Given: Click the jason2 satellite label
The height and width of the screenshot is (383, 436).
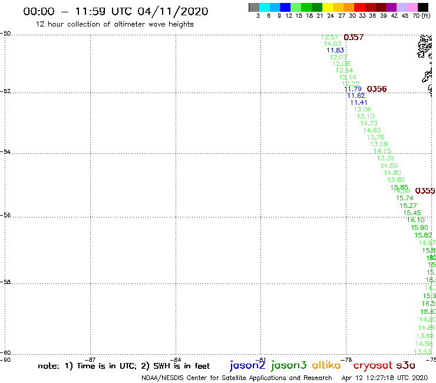Looking at the screenshot, I should tap(247, 366).
